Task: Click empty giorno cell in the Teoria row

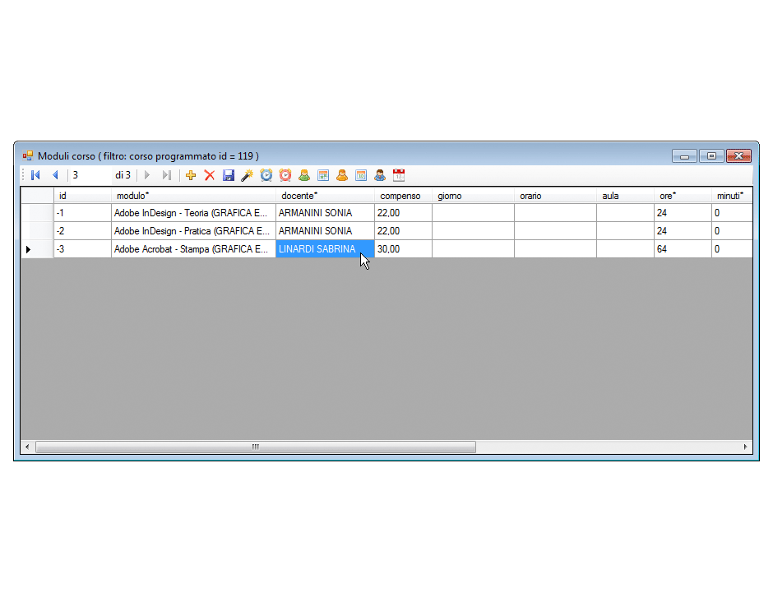Action: [474, 213]
